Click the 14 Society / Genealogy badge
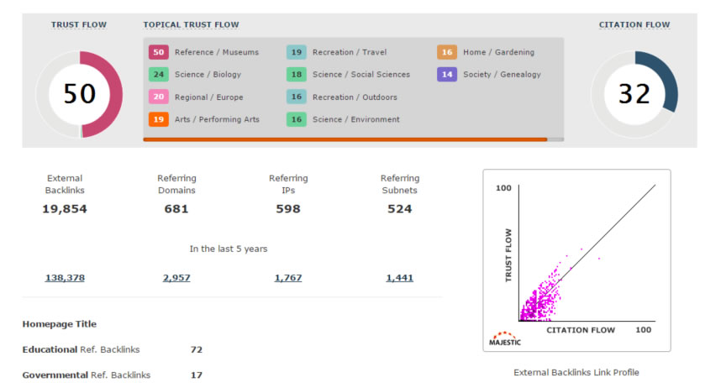The height and width of the screenshot is (388, 721). (x=447, y=75)
